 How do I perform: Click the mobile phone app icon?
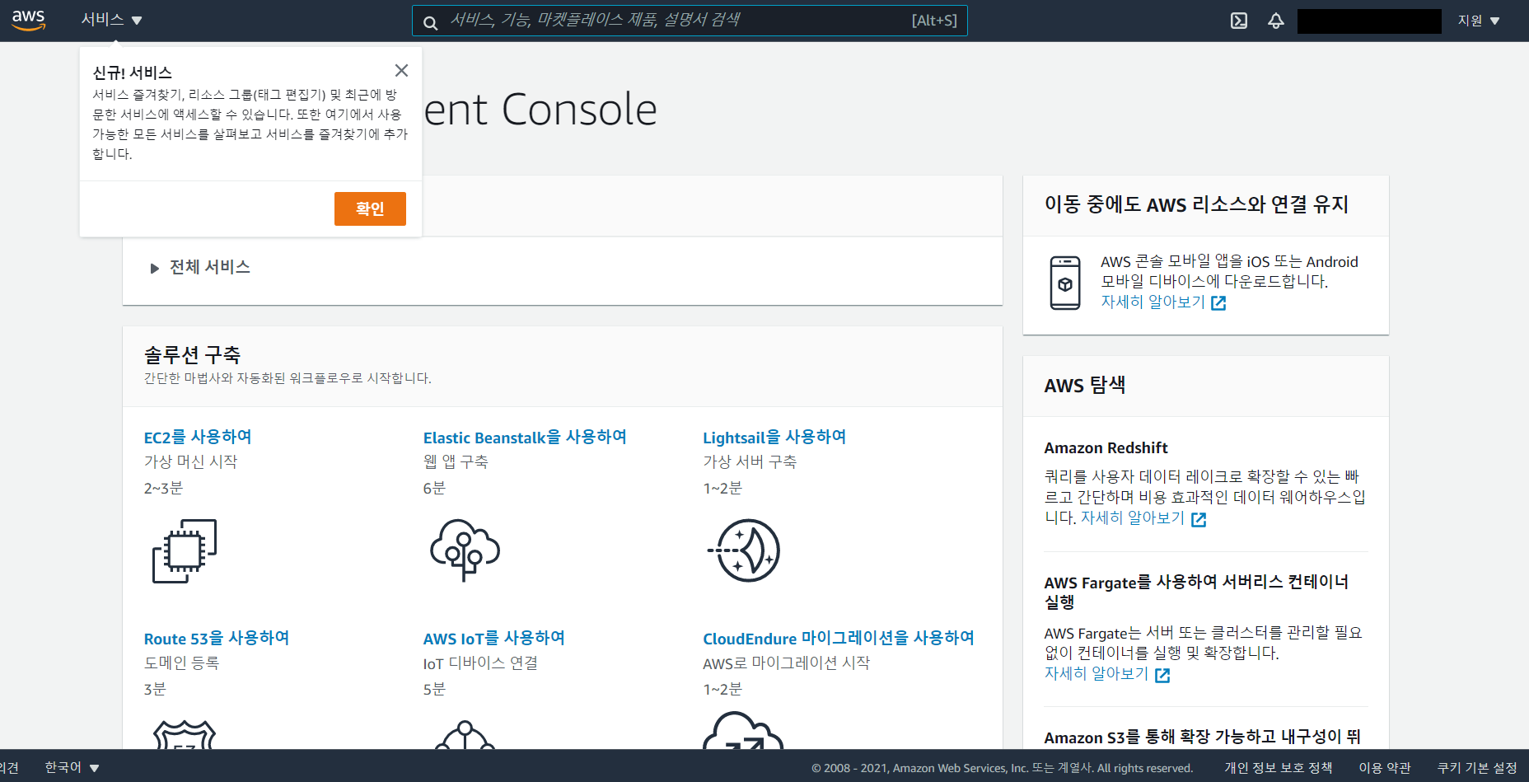coord(1065,283)
